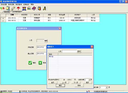Screen dimensions: 128x93
Task: Select 郑小会 in the name list
Action: click(x=51, y=57)
